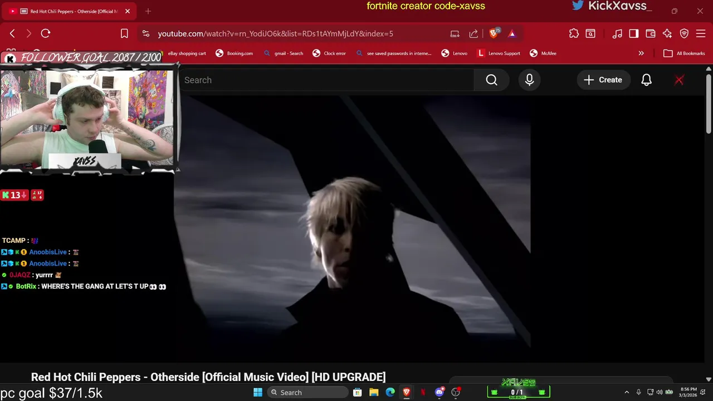This screenshot has height=401, width=713.
Task: Open the see saved passwords bookmark
Action: point(393,53)
